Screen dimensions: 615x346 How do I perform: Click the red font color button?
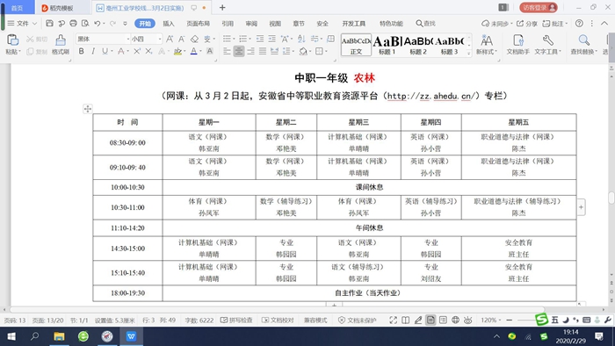point(194,51)
